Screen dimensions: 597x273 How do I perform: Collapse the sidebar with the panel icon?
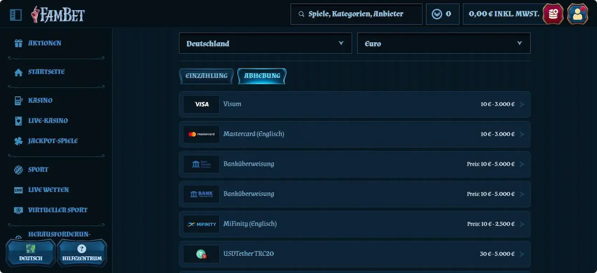coord(16,15)
